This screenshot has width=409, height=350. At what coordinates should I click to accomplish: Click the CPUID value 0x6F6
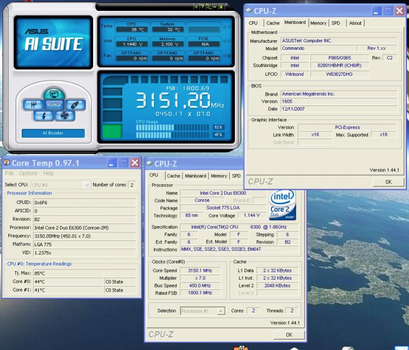coord(85,202)
